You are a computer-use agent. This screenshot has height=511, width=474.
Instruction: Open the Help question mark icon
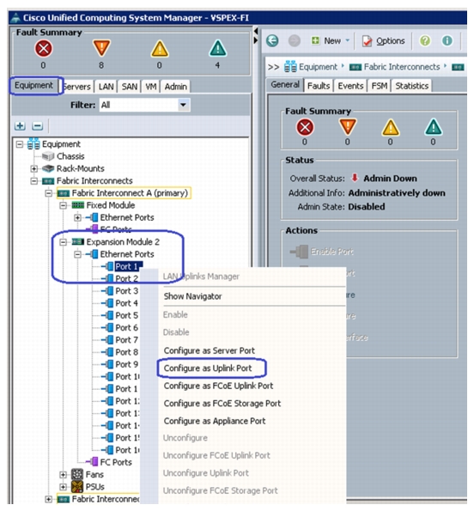point(425,41)
